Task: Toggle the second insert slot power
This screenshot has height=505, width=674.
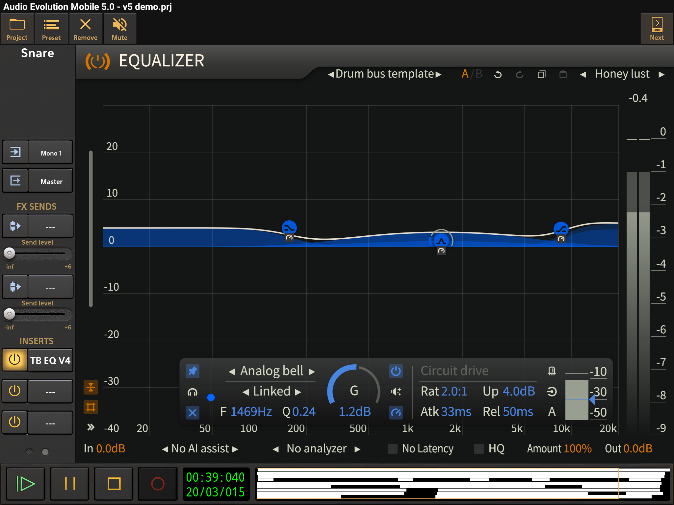Action: point(14,391)
